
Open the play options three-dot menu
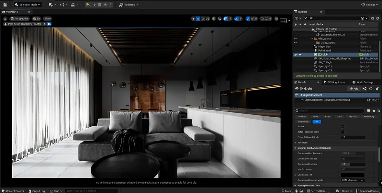(111, 5)
